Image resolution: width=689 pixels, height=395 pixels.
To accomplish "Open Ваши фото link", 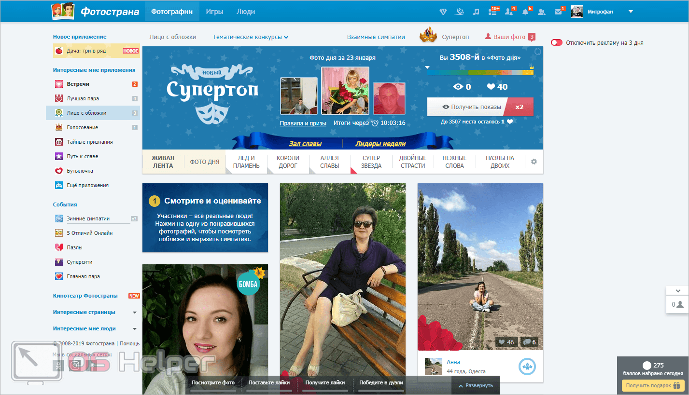I will [510, 37].
